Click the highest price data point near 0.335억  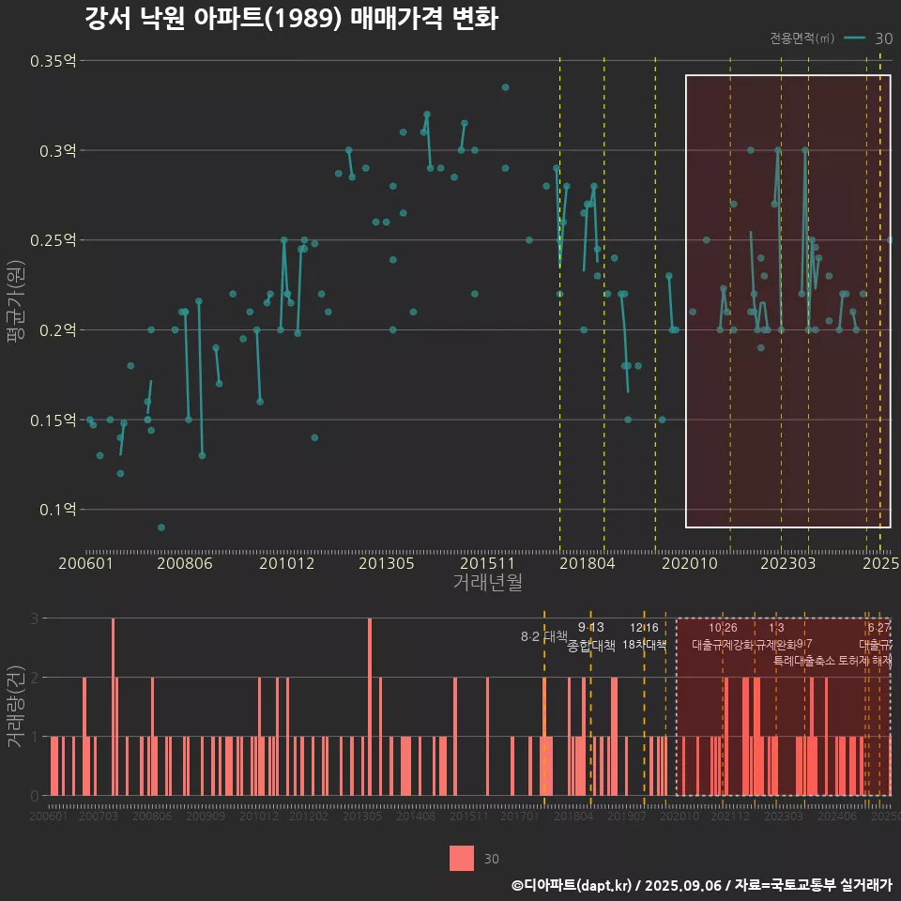tap(505, 87)
